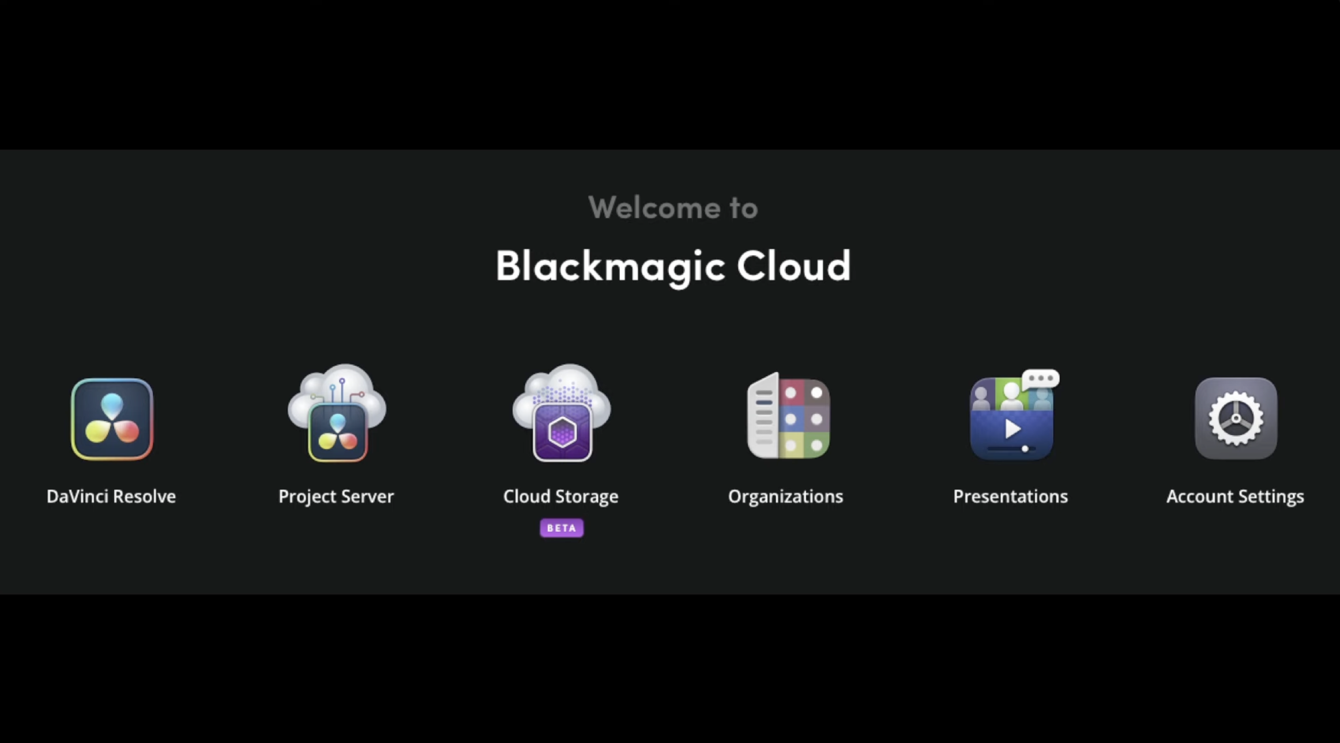Click the Project Server label
The image size is (1340, 743).
336,496
